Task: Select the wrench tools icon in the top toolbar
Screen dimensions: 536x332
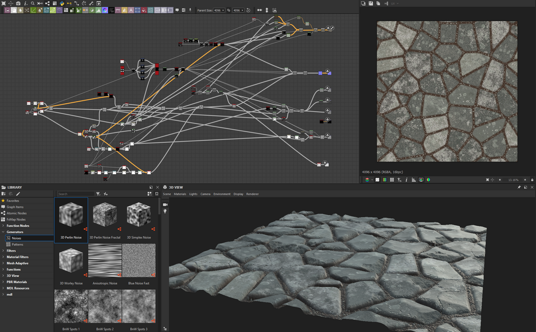Action: (91, 3)
